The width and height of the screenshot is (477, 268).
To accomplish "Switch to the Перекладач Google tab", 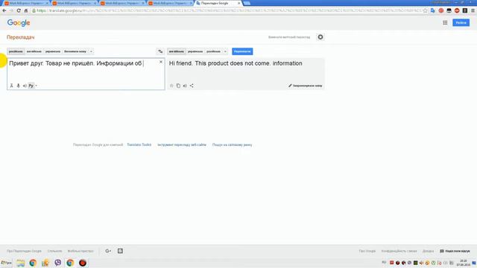I will pyautogui.click(x=217, y=3).
